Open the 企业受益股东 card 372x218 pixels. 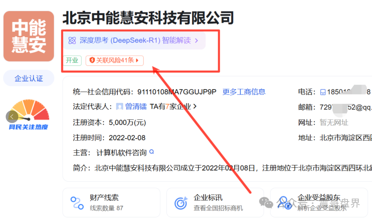(319, 203)
